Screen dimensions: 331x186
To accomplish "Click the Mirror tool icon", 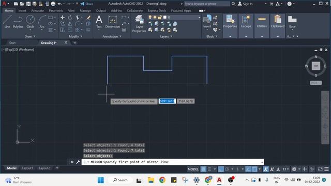I will point(70,24).
